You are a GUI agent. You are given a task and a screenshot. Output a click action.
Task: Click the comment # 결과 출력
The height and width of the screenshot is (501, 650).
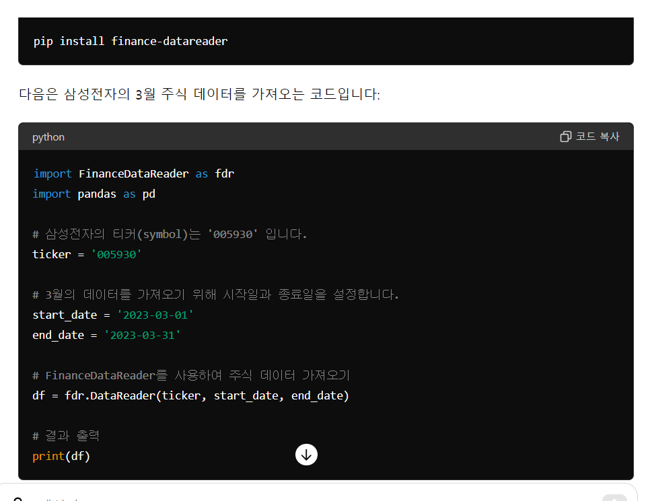coord(66,436)
